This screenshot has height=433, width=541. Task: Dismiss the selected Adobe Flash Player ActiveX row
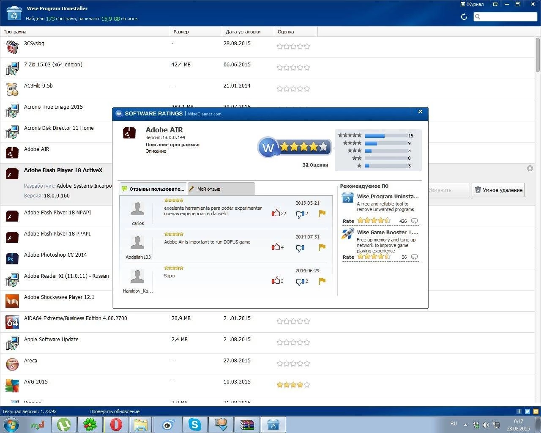(x=530, y=168)
